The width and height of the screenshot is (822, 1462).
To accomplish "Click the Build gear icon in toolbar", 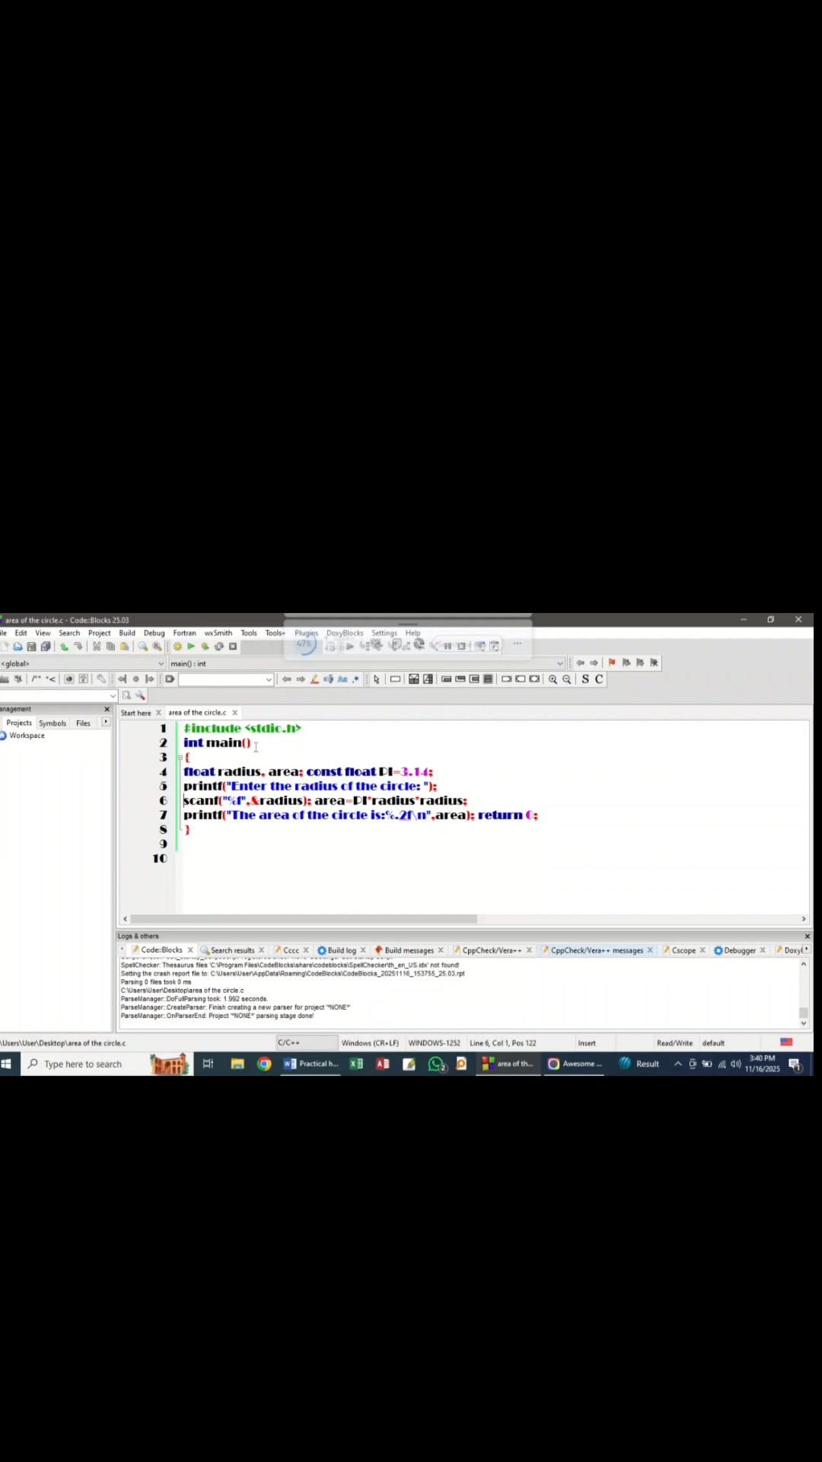I will point(177,646).
